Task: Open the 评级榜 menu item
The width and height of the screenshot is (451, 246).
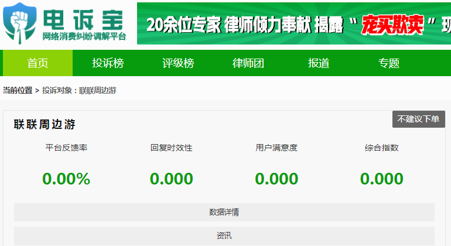Action: click(x=178, y=63)
